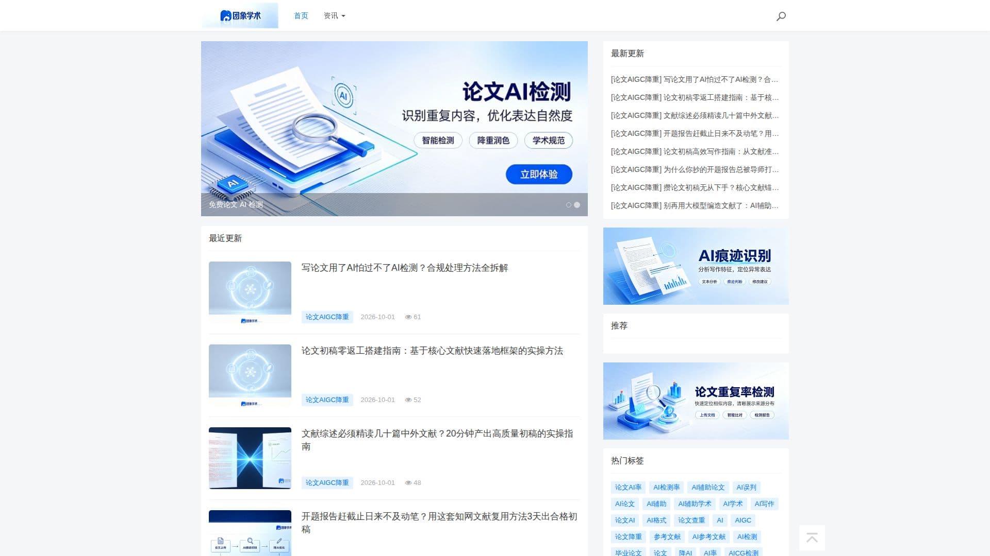Image resolution: width=990 pixels, height=556 pixels.
Task: Click the 免费论文 AI 检测 banner caption
Action: tap(236, 205)
